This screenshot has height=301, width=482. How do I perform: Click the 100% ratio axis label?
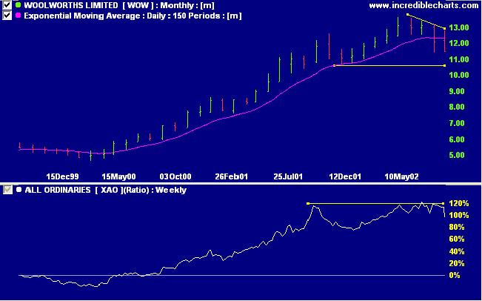(459, 216)
